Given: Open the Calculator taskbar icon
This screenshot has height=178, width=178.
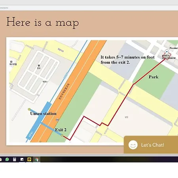Looking at the screenshot, I should pos(15,159).
